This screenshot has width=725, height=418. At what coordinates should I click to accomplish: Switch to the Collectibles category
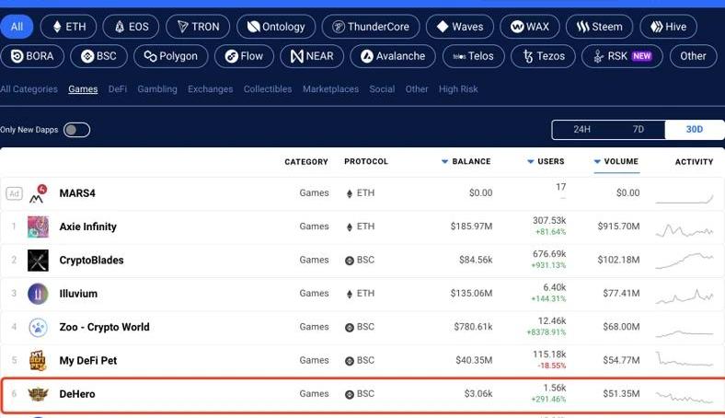point(268,89)
